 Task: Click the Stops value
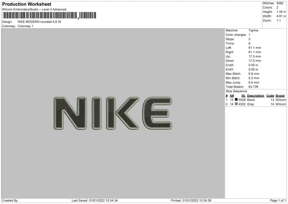(250, 39)
